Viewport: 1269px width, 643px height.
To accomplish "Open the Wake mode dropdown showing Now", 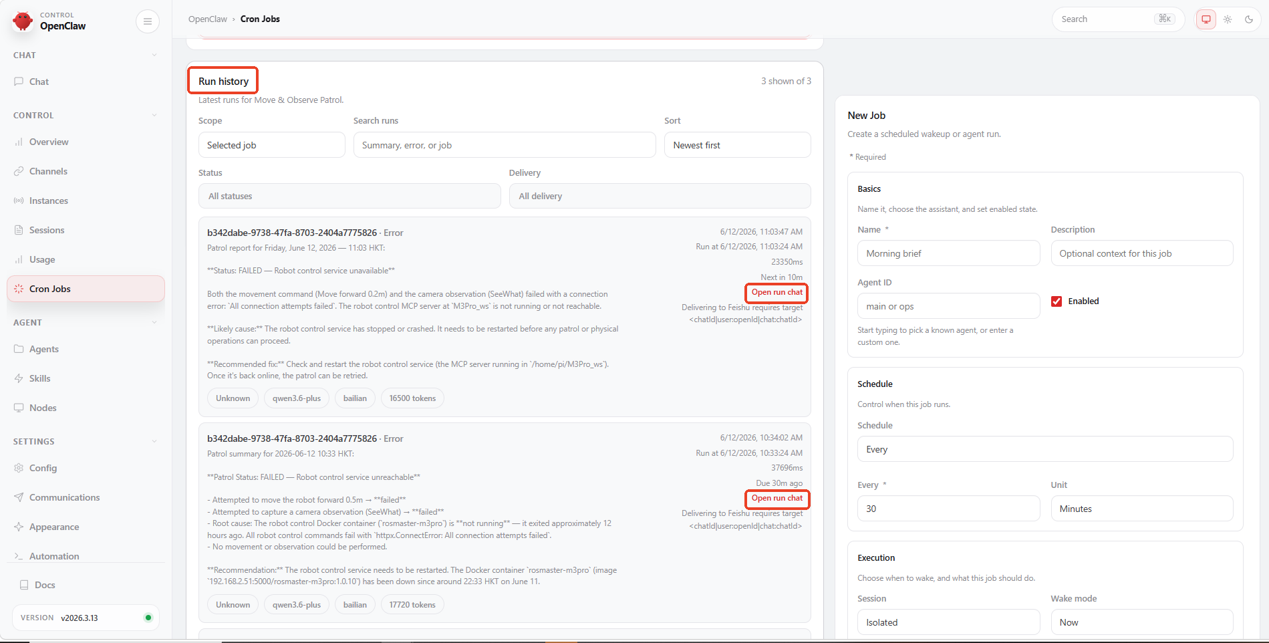I will tap(1142, 622).
